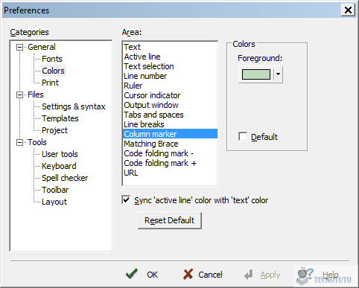Select General in the Categories tree
The width and height of the screenshot is (359, 288).
coord(42,47)
